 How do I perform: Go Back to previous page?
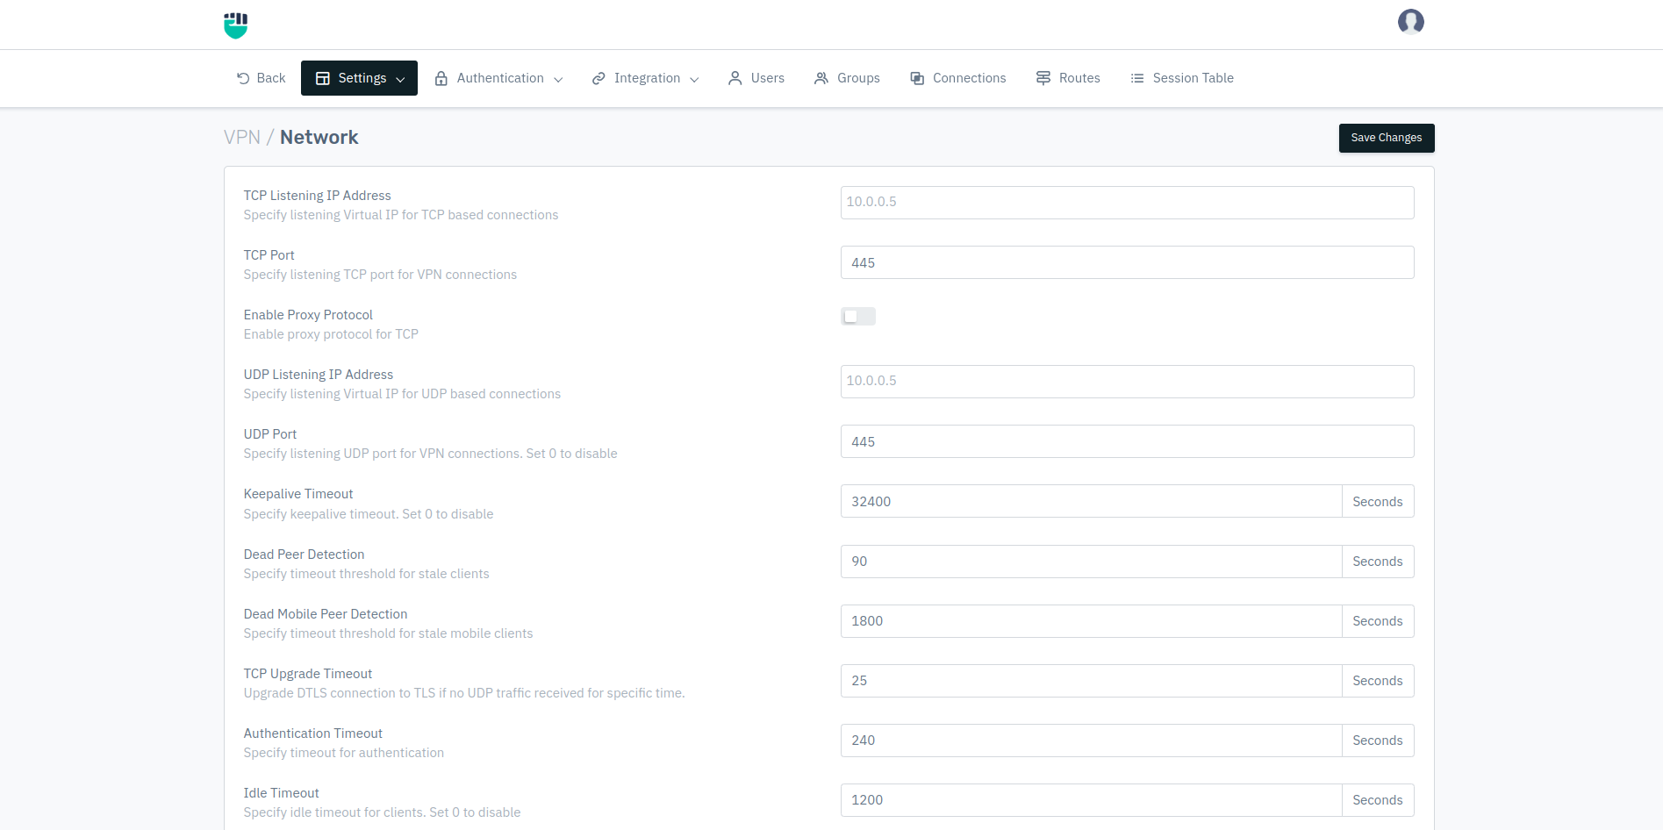[x=261, y=78]
